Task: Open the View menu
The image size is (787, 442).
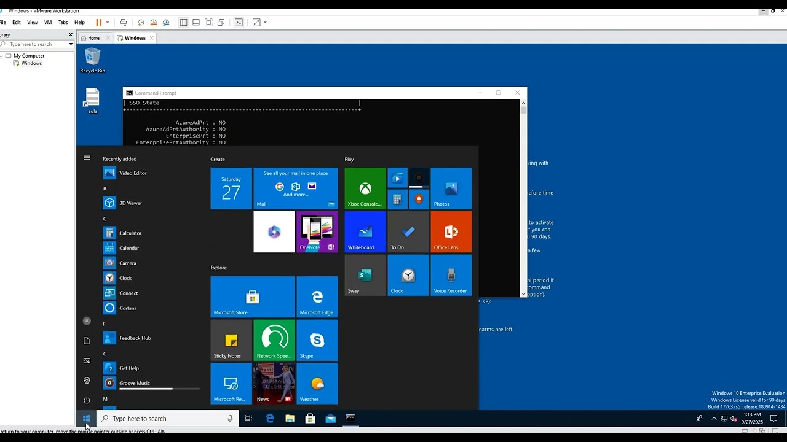Action: tap(32, 22)
